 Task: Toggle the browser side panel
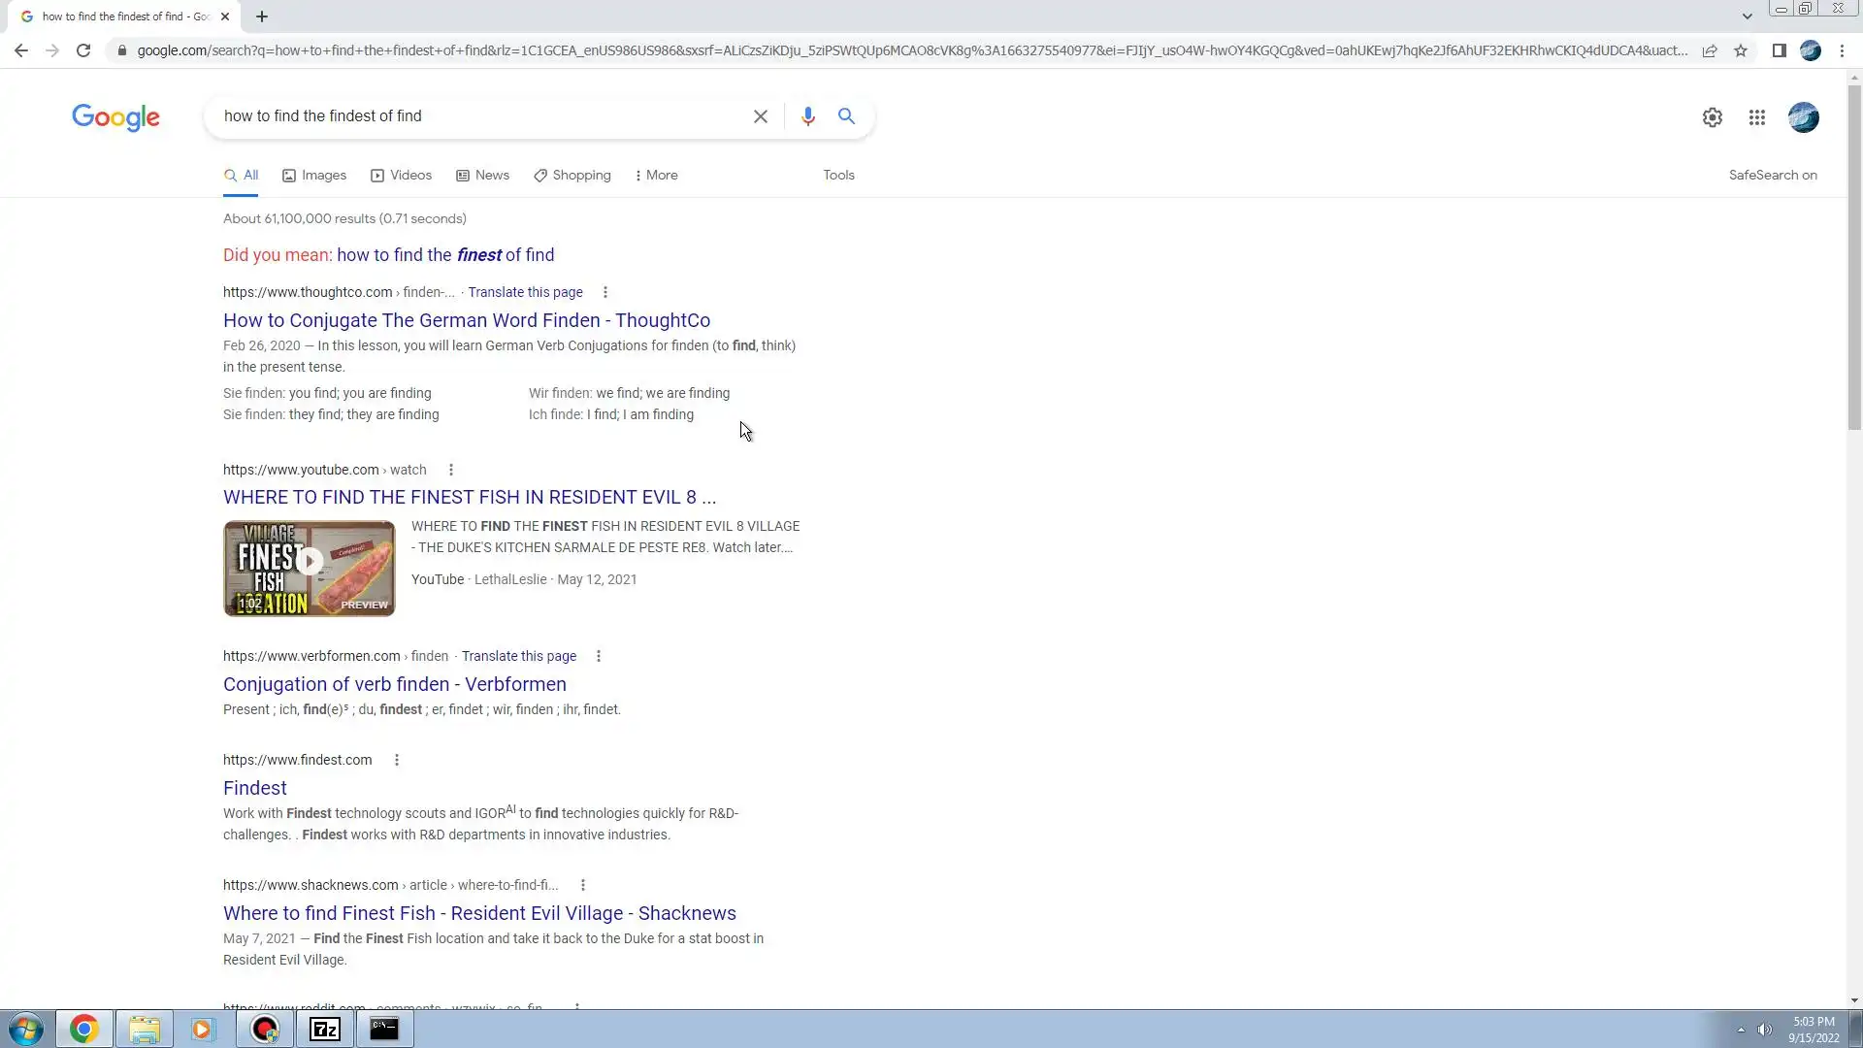click(x=1779, y=50)
